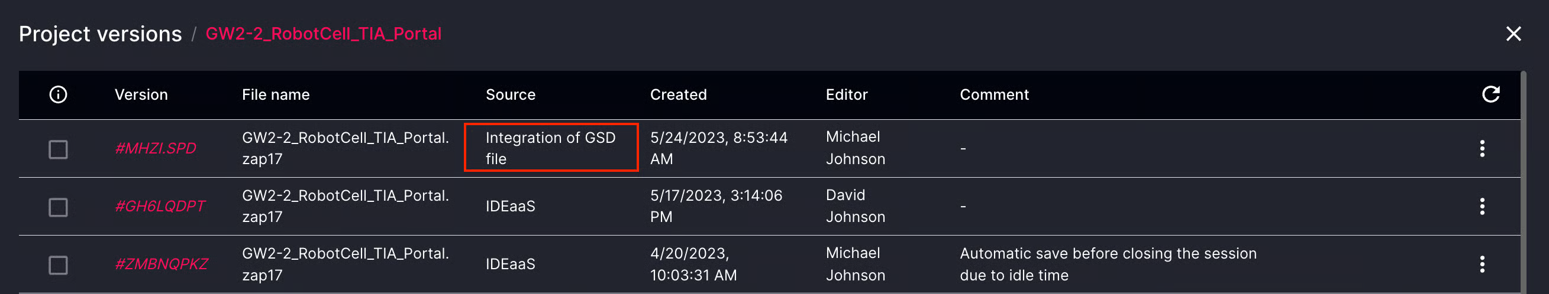
Task: Open more options for version #GH6LQDPT
Action: pos(1482,207)
